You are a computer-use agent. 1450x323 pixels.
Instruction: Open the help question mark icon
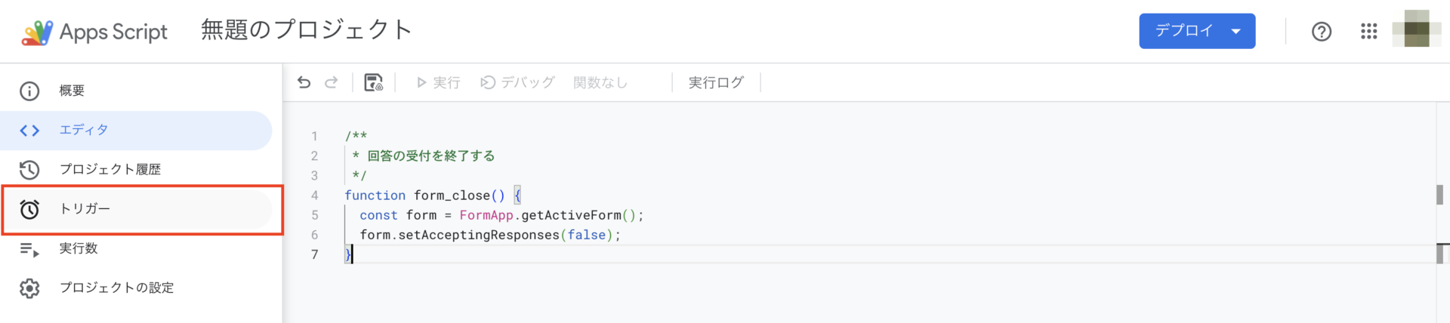(1321, 31)
